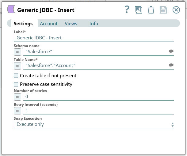Click the Number of retries input field

(98, 97)
